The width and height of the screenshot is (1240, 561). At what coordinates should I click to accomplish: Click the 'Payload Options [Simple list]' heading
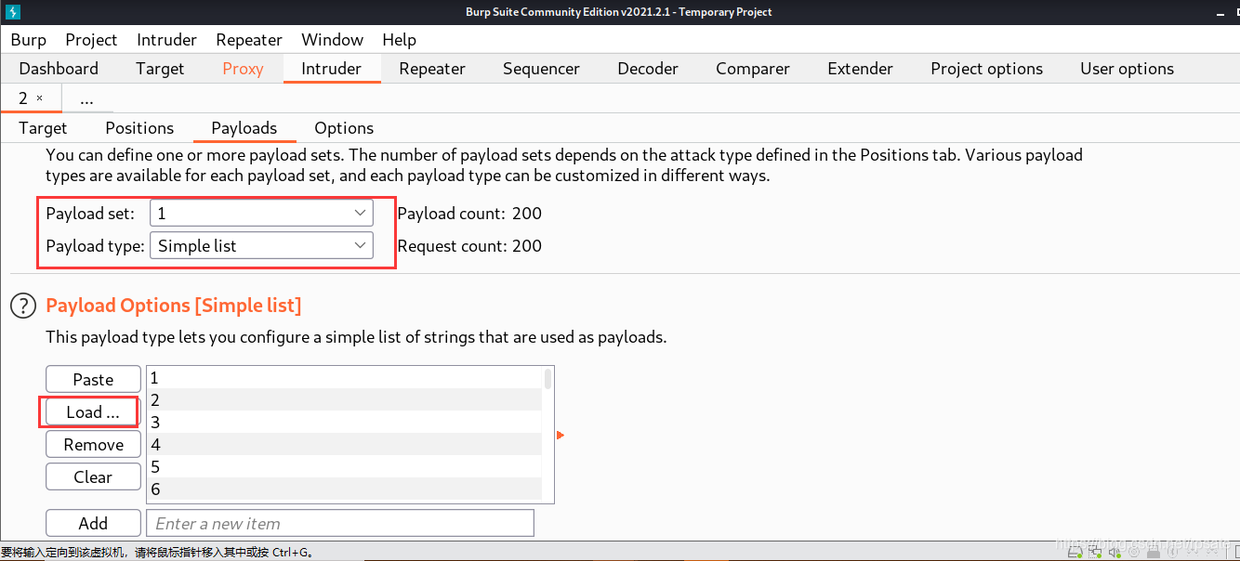(x=174, y=306)
